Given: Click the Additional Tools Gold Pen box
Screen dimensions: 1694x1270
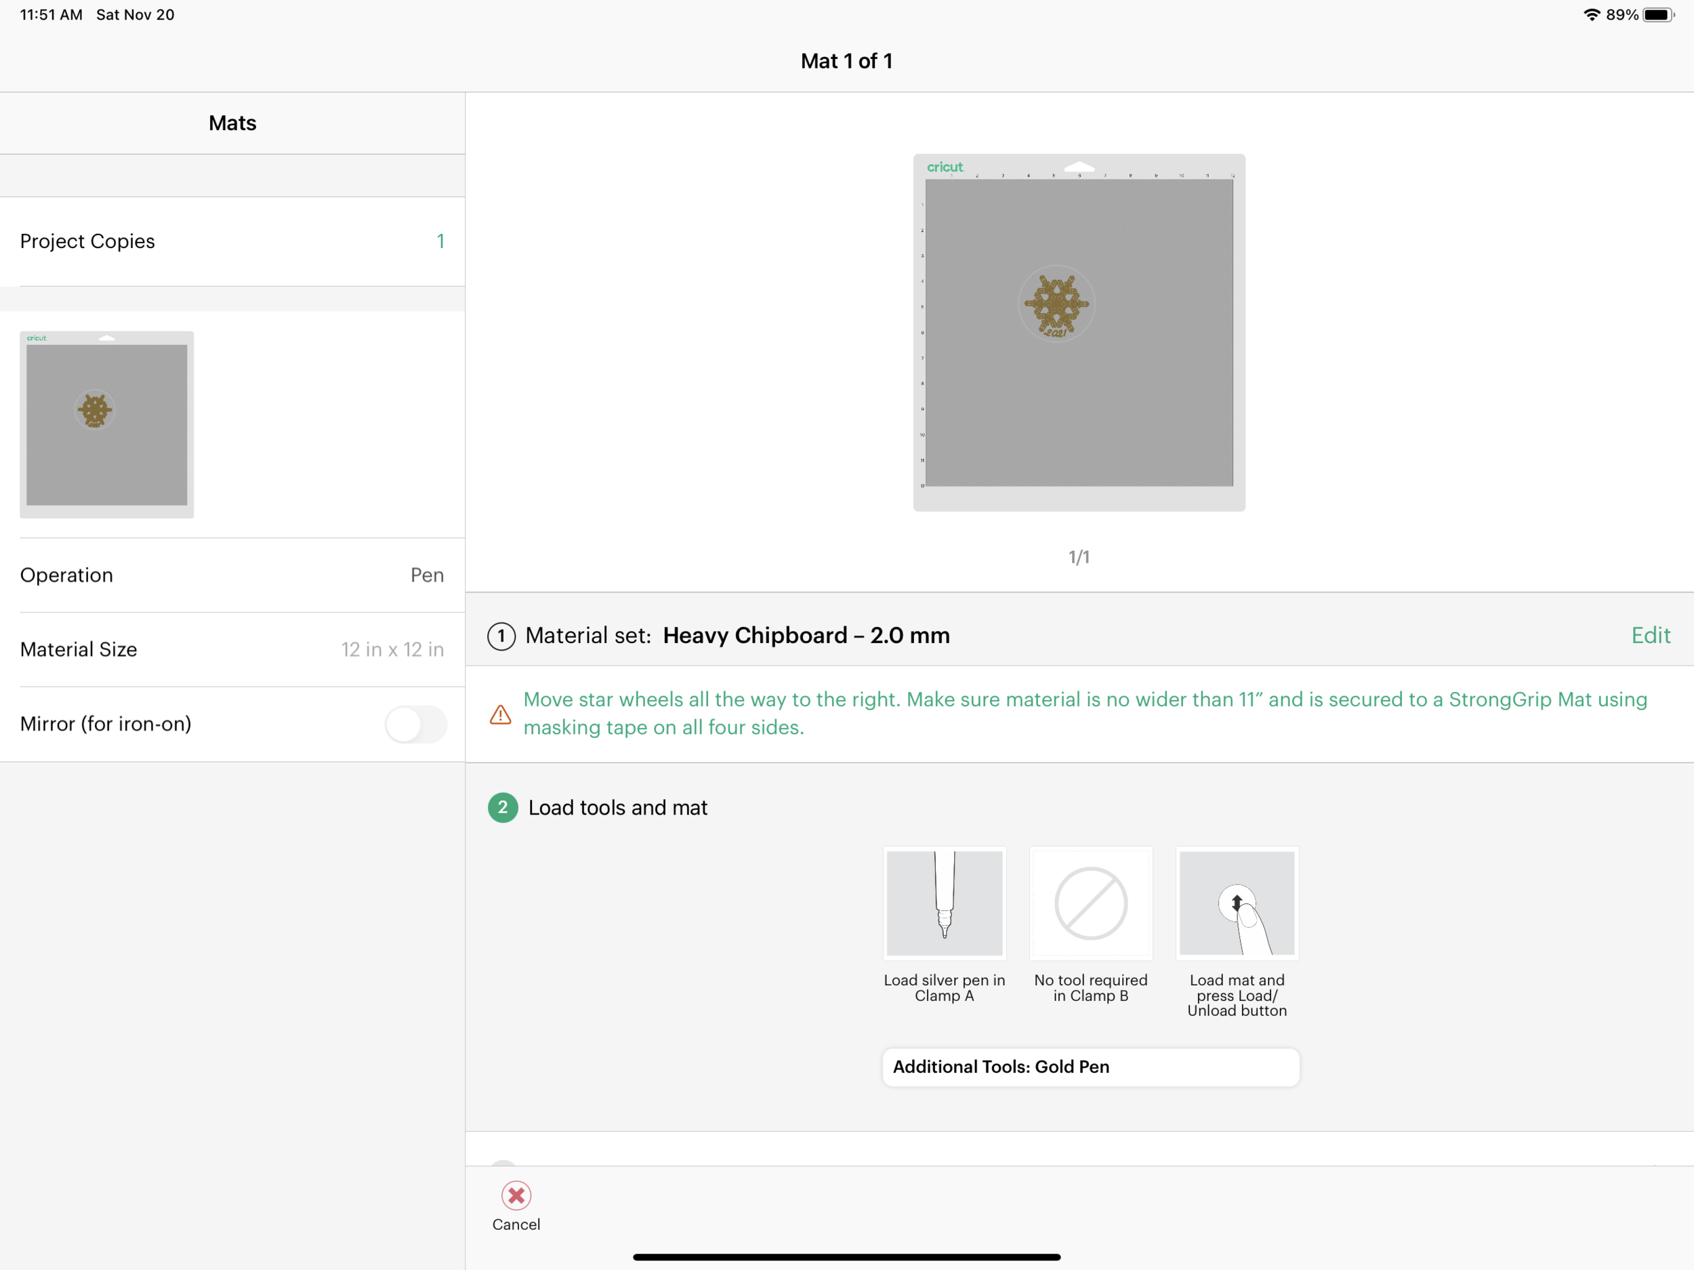Looking at the screenshot, I should (x=1090, y=1067).
